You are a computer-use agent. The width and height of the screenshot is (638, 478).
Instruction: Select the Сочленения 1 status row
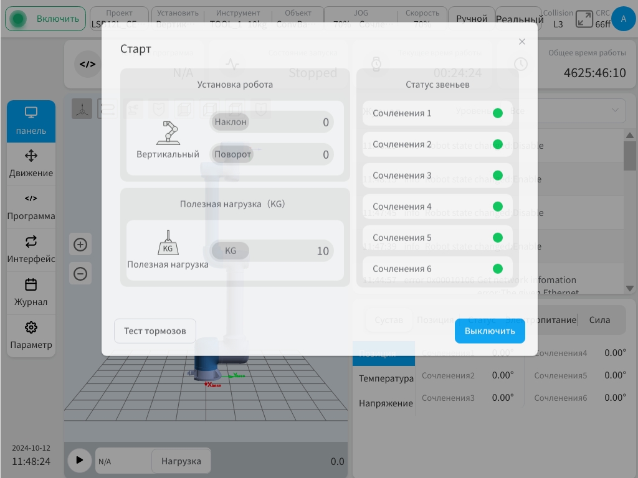point(437,113)
